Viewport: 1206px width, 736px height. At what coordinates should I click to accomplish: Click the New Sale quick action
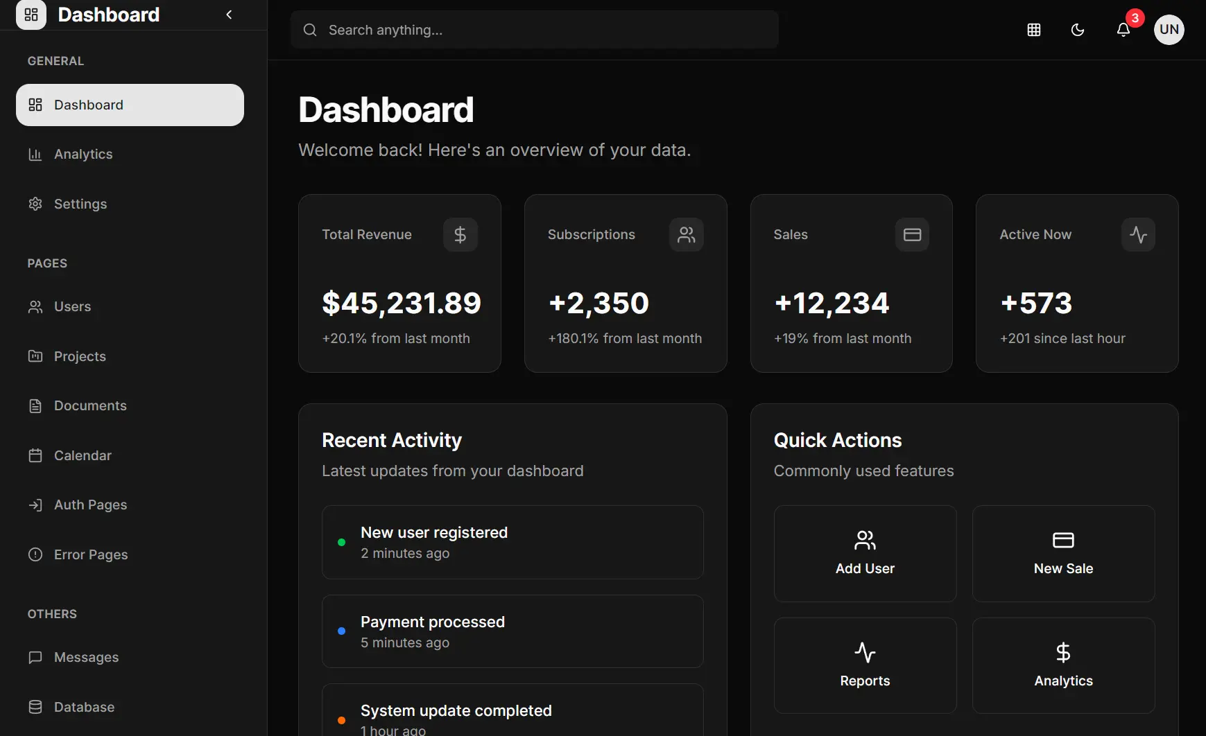(x=1062, y=553)
